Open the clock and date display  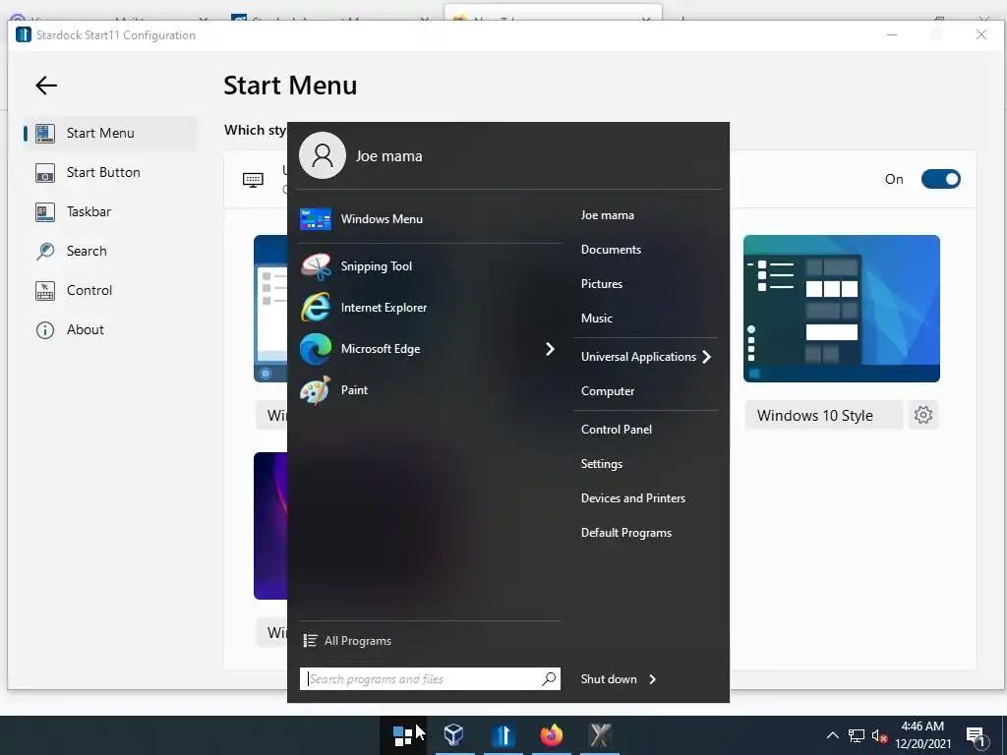[922, 735]
